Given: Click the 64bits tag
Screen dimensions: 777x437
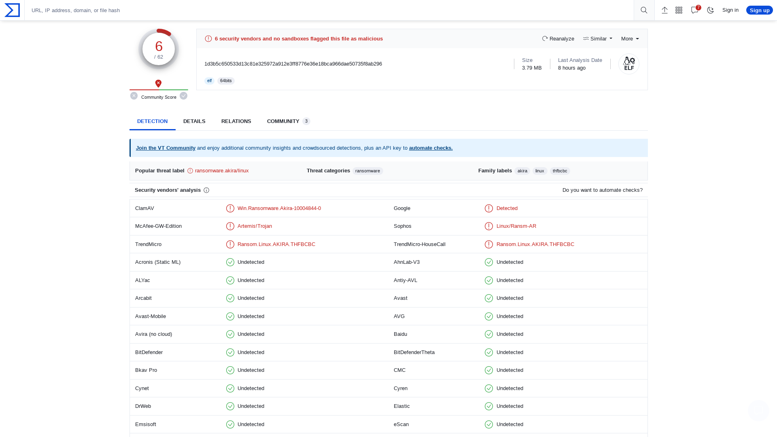Looking at the screenshot, I should click(226, 81).
